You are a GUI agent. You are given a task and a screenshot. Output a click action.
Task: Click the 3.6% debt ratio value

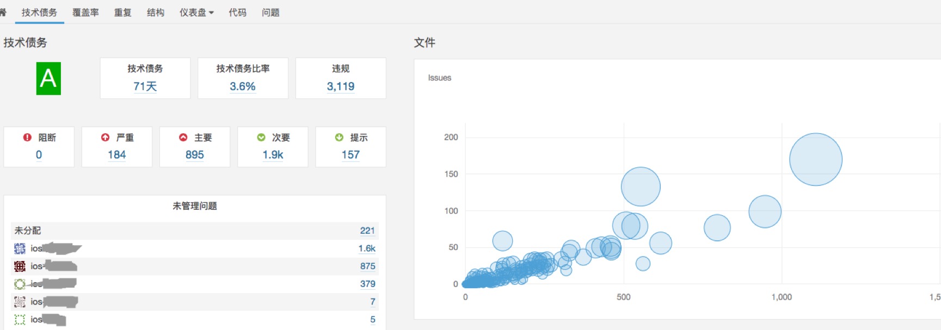pos(243,86)
